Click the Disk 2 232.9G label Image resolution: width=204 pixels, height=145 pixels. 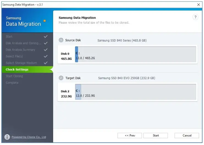(66, 94)
